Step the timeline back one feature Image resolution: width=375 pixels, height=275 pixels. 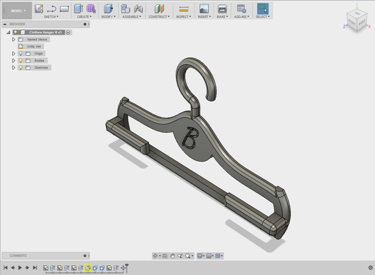click(13, 268)
